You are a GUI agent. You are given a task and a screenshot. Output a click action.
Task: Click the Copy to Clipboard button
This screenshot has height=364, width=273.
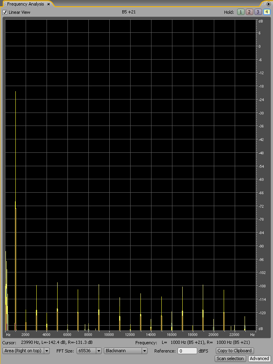234,351
